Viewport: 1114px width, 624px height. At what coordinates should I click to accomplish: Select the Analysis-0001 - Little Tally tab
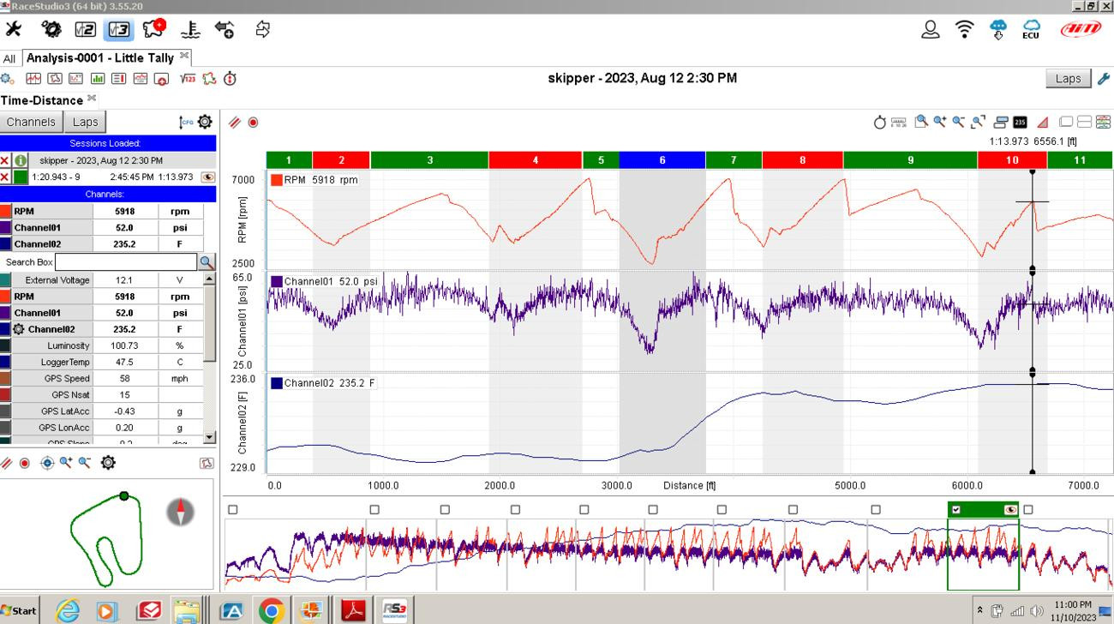[100, 58]
